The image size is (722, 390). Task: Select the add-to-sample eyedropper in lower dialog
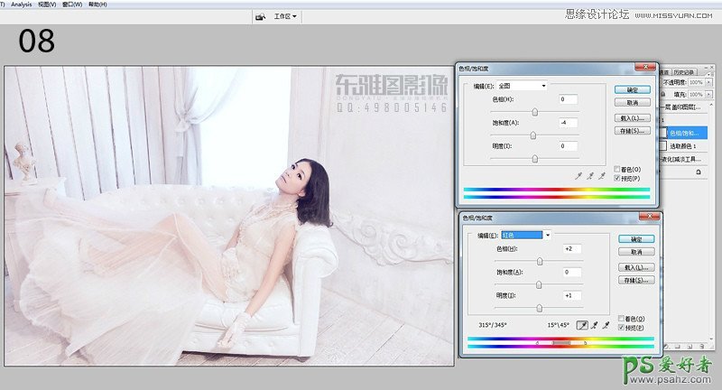(594, 324)
